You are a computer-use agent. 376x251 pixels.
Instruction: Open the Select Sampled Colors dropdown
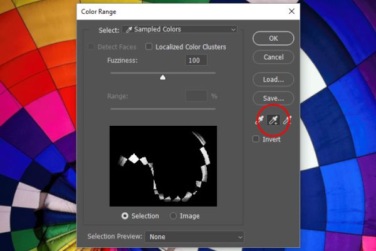180,29
